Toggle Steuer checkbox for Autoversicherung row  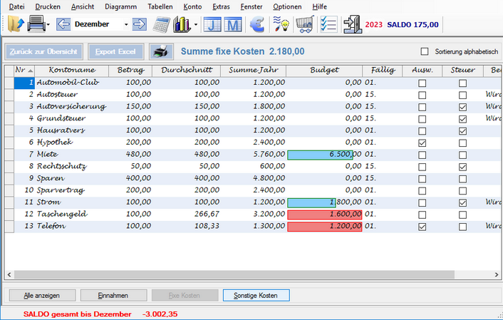pos(462,106)
